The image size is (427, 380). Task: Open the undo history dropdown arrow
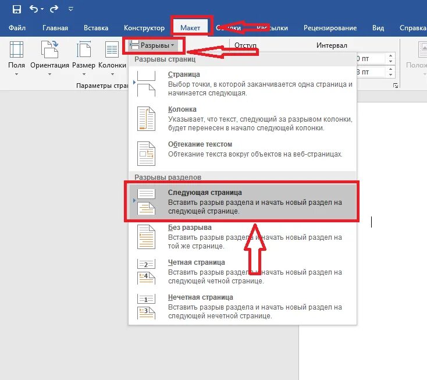(x=42, y=9)
